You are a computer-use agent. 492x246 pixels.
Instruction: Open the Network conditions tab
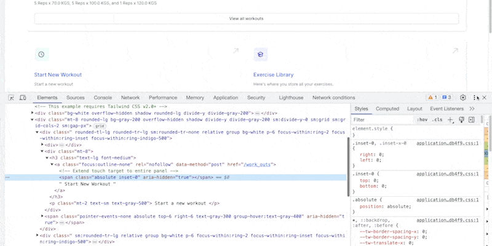[334, 98]
